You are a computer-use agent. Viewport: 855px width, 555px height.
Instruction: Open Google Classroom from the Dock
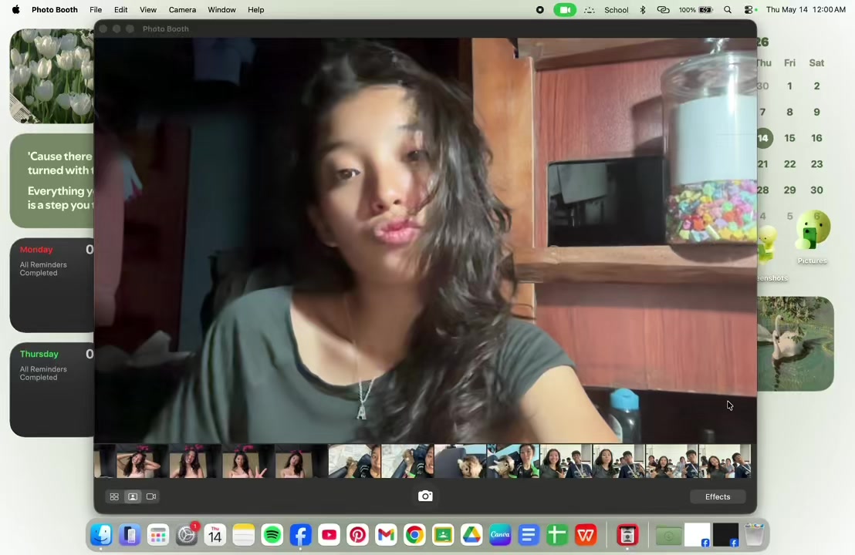(x=443, y=535)
